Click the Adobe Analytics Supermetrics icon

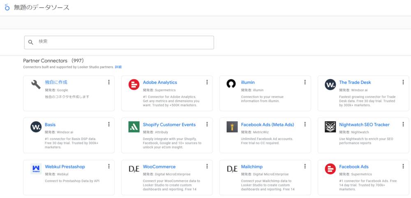point(134,85)
